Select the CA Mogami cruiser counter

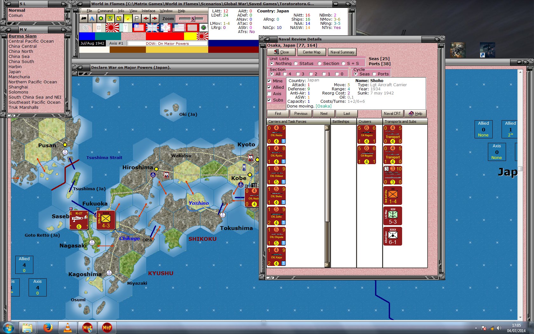(x=366, y=155)
